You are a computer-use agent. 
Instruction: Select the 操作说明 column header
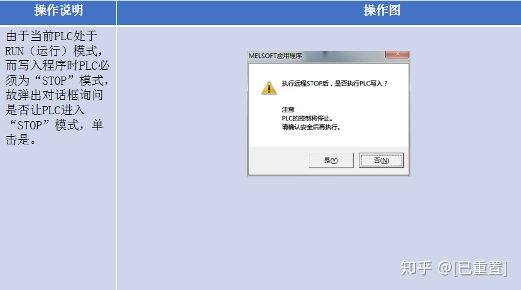tap(58, 11)
